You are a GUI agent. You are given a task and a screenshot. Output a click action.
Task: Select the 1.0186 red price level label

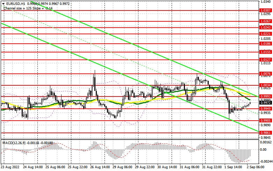pos(265,44)
